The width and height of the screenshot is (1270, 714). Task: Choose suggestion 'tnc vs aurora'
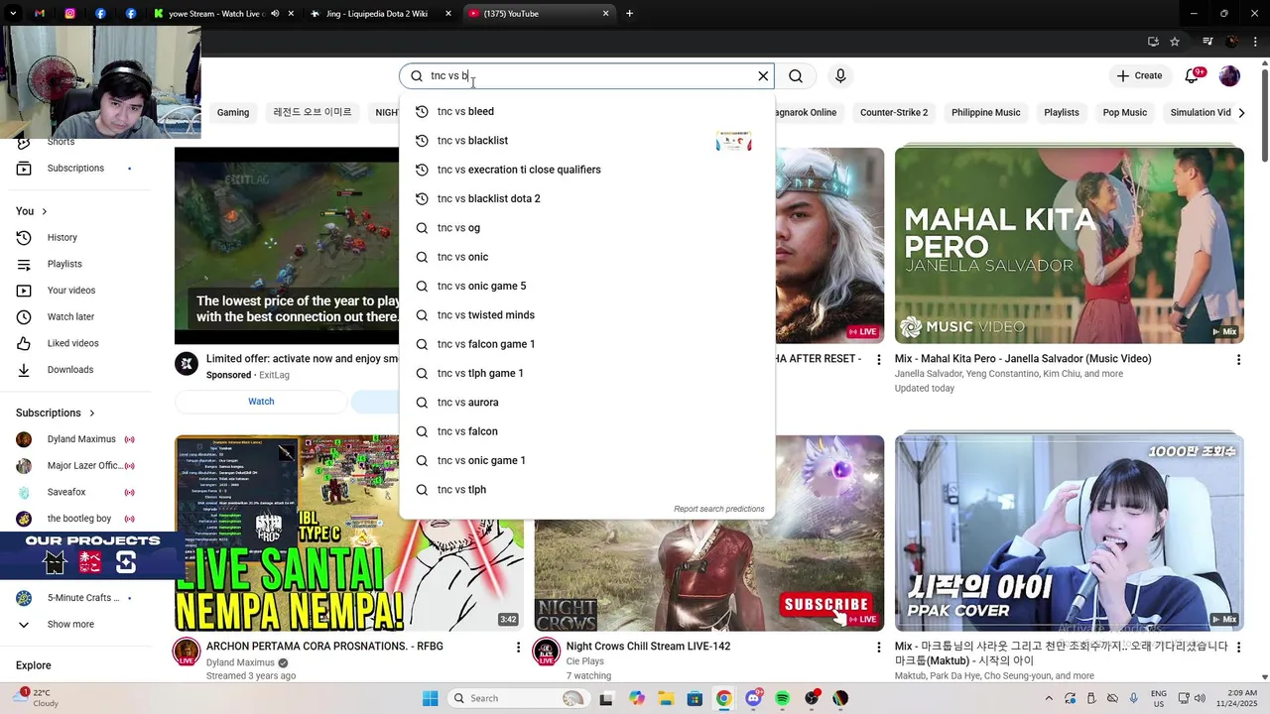tap(586, 403)
